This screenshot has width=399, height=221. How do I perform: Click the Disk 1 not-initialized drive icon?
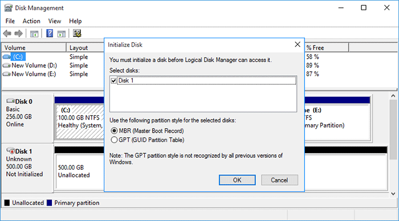(x=10, y=151)
